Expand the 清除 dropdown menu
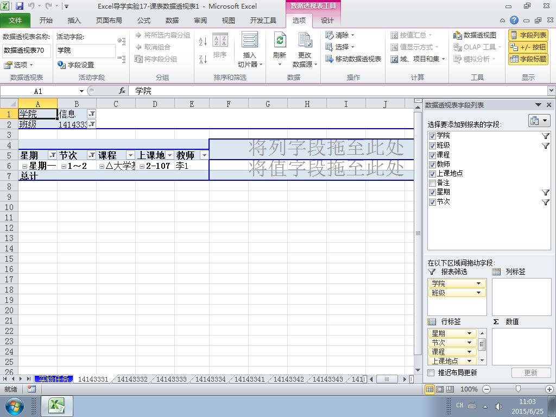Viewport: 556px width, 417px height. (352, 35)
